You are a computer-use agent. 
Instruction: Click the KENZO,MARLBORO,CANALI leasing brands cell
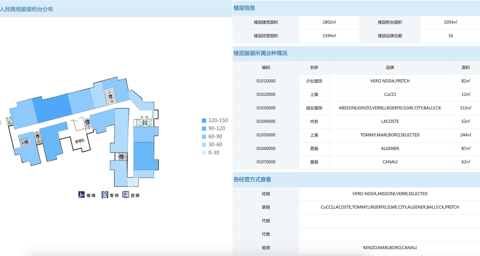(390, 248)
